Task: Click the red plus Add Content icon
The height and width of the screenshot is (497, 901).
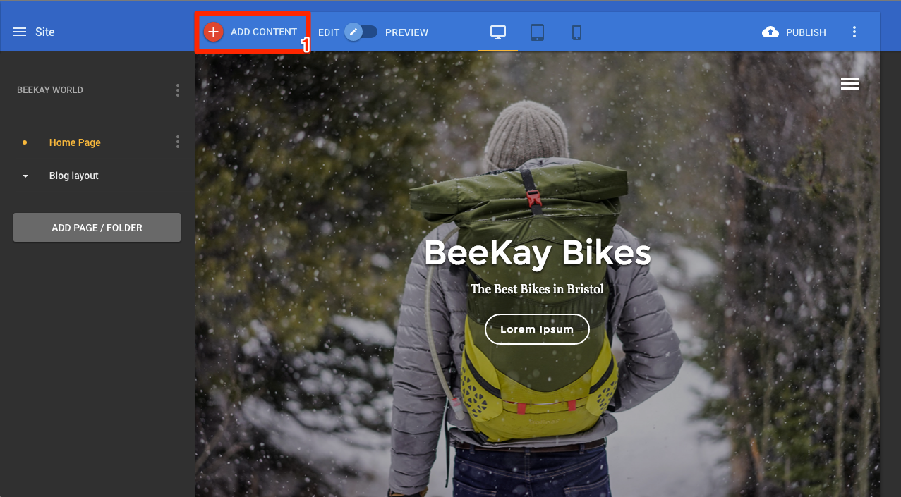Action: click(x=213, y=32)
